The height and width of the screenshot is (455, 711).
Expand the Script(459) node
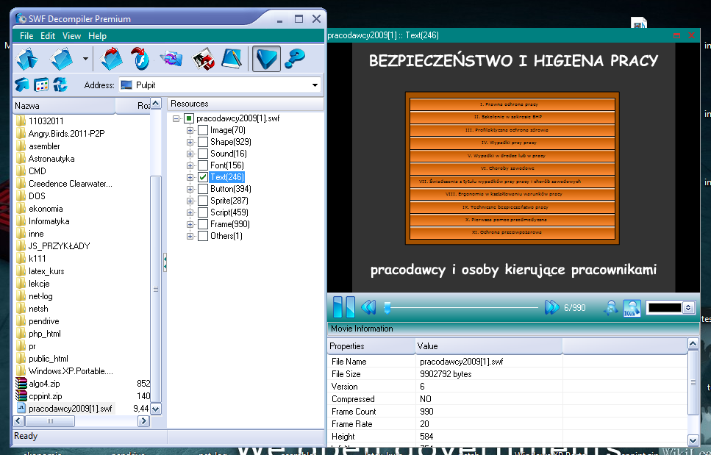pyautogui.click(x=190, y=213)
